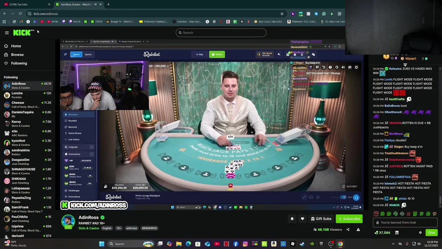Open Microsoft Edge from the taskbar
This screenshot has height=249, width=442.
(x=188, y=244)
